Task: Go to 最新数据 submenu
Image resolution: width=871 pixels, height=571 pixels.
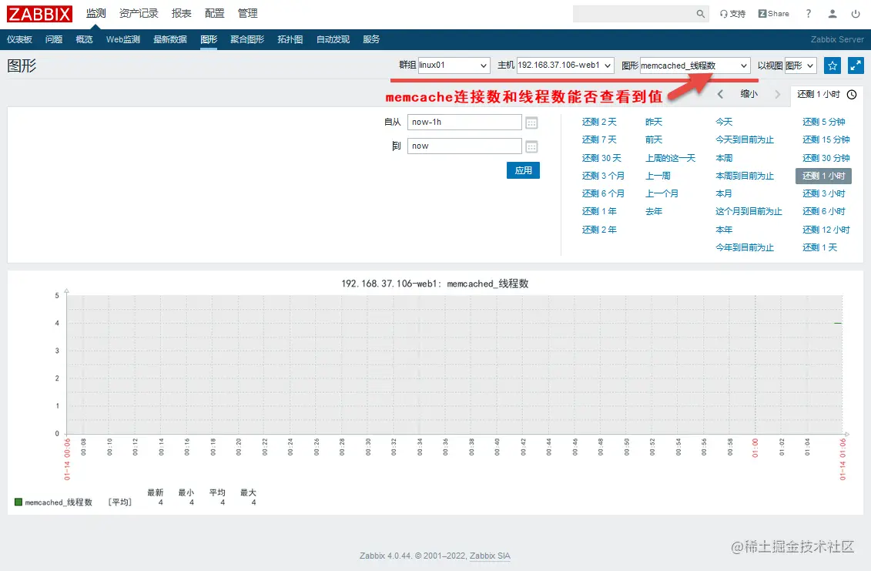Action: [170, 39]
